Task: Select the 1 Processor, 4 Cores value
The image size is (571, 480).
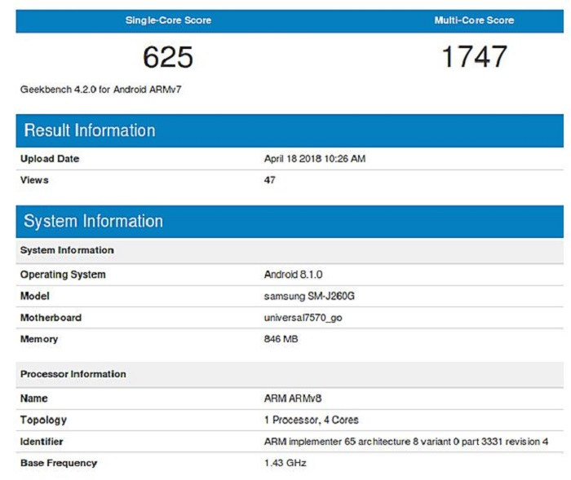Action: coord(312,420)
